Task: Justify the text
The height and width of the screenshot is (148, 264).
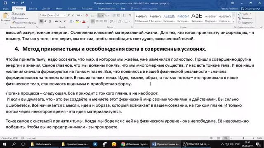Action: 106,21
